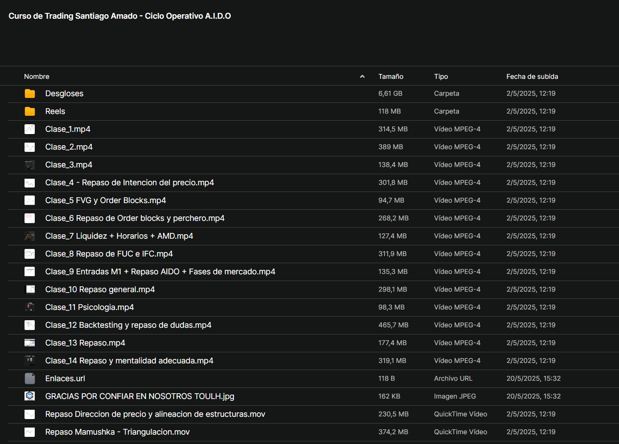Click the Clase_5 FVG y Order Blocks thumbnail
This screenshot has width=619, height=444.
pos(30,200)
